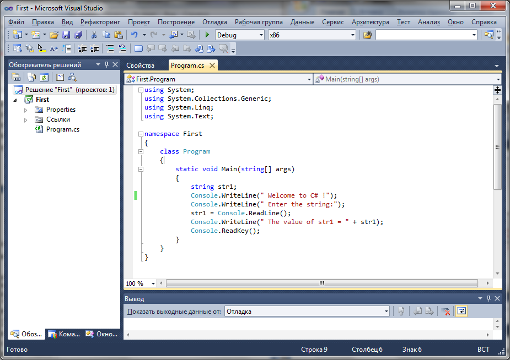510x360 pixels.
Task: Select the Решение "First" solution node
Action: 65,90
